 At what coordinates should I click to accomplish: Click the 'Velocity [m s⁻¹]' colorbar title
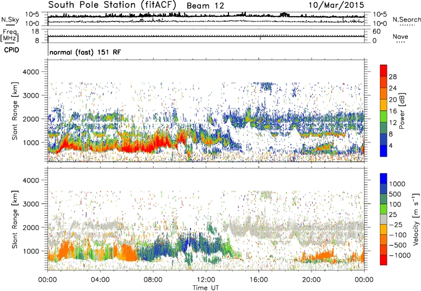(x=416, y=220)
